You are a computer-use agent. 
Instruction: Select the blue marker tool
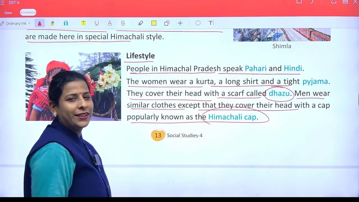click(x=66, y=23)
